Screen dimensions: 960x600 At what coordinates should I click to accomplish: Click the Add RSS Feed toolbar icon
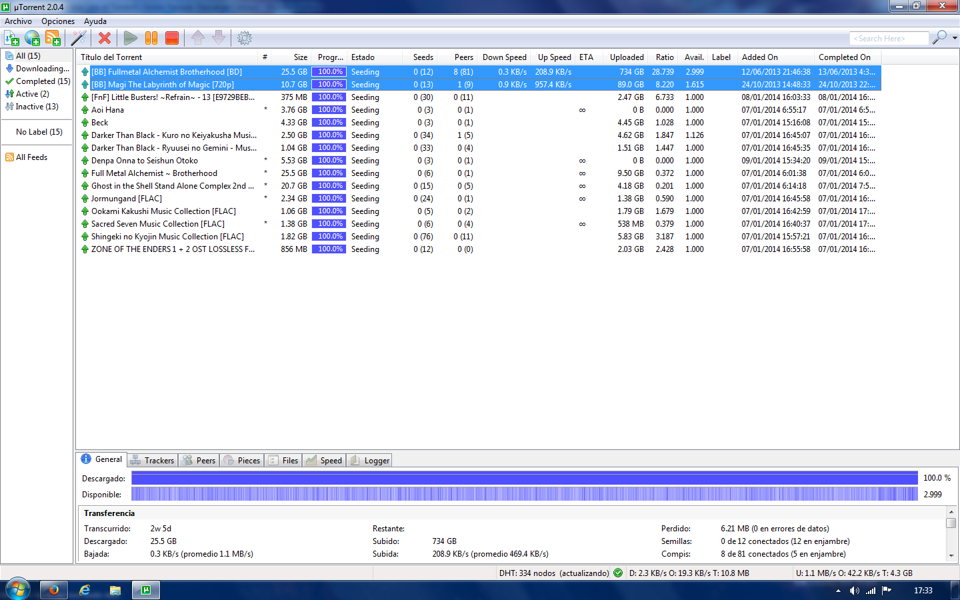53,38
